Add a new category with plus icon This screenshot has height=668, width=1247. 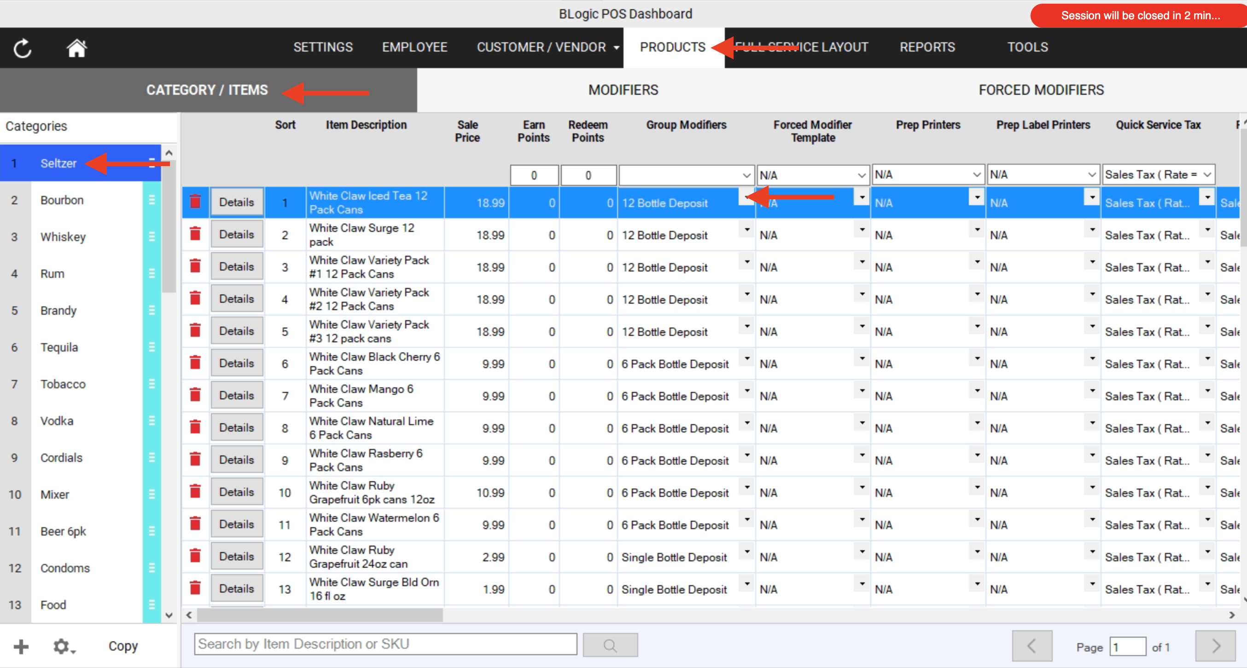coord(21,646)
